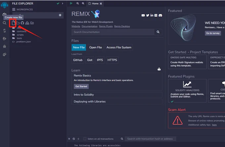Click the transaction search magnifier icon
Screen dimensions: 225x147
pos(122,139)
